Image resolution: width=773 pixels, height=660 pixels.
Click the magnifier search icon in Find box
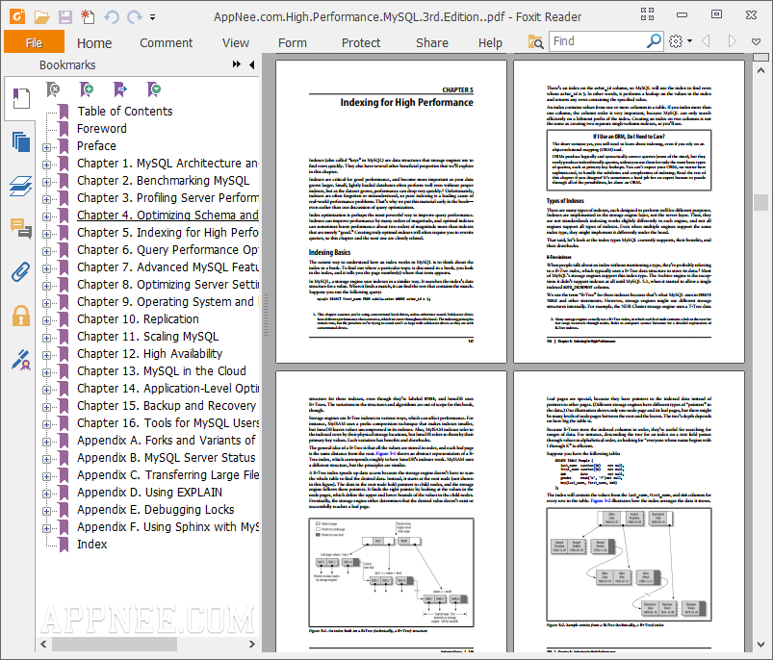point(654,40)
